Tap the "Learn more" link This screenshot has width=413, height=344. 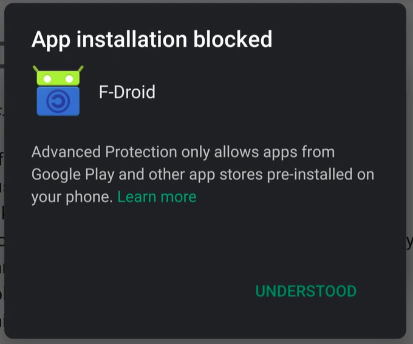(157, 197)
